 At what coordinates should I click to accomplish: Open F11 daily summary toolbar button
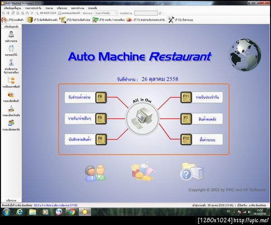(x=145, y=20)
